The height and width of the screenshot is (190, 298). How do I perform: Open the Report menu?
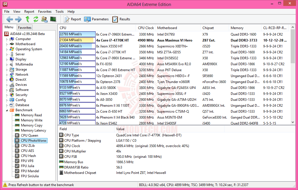(29, 11)
